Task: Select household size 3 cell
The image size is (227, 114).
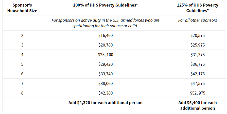Action: [22, 45]
